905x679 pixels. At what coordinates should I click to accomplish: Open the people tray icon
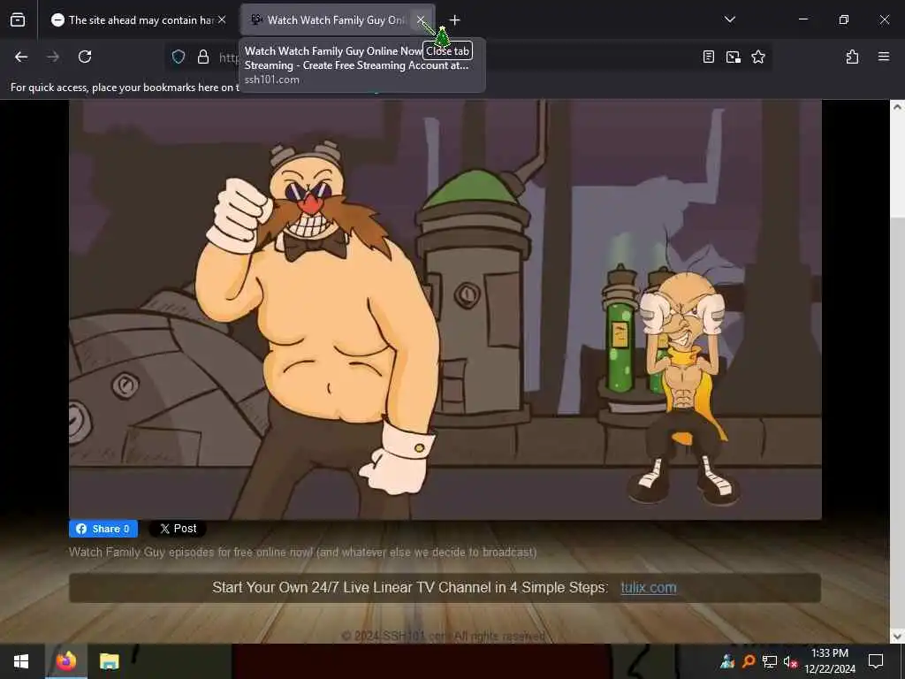(728, 661)
